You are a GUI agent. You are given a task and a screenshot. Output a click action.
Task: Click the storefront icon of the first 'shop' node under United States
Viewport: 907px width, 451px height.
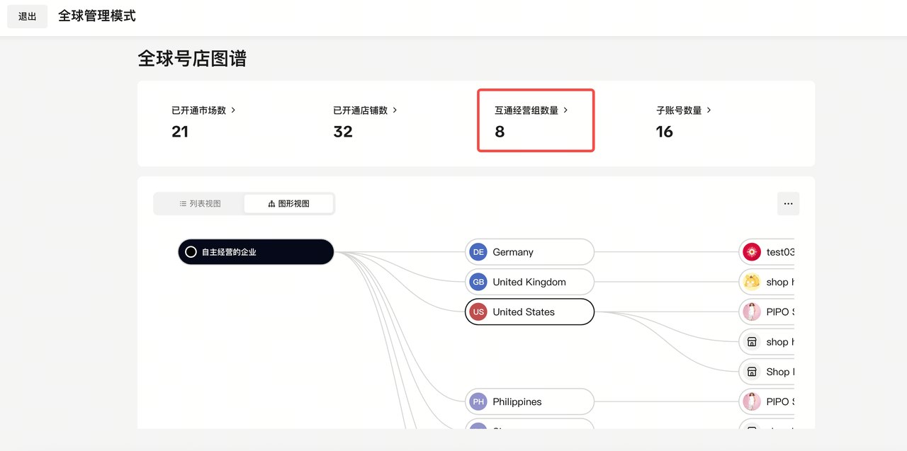(751, 342)
